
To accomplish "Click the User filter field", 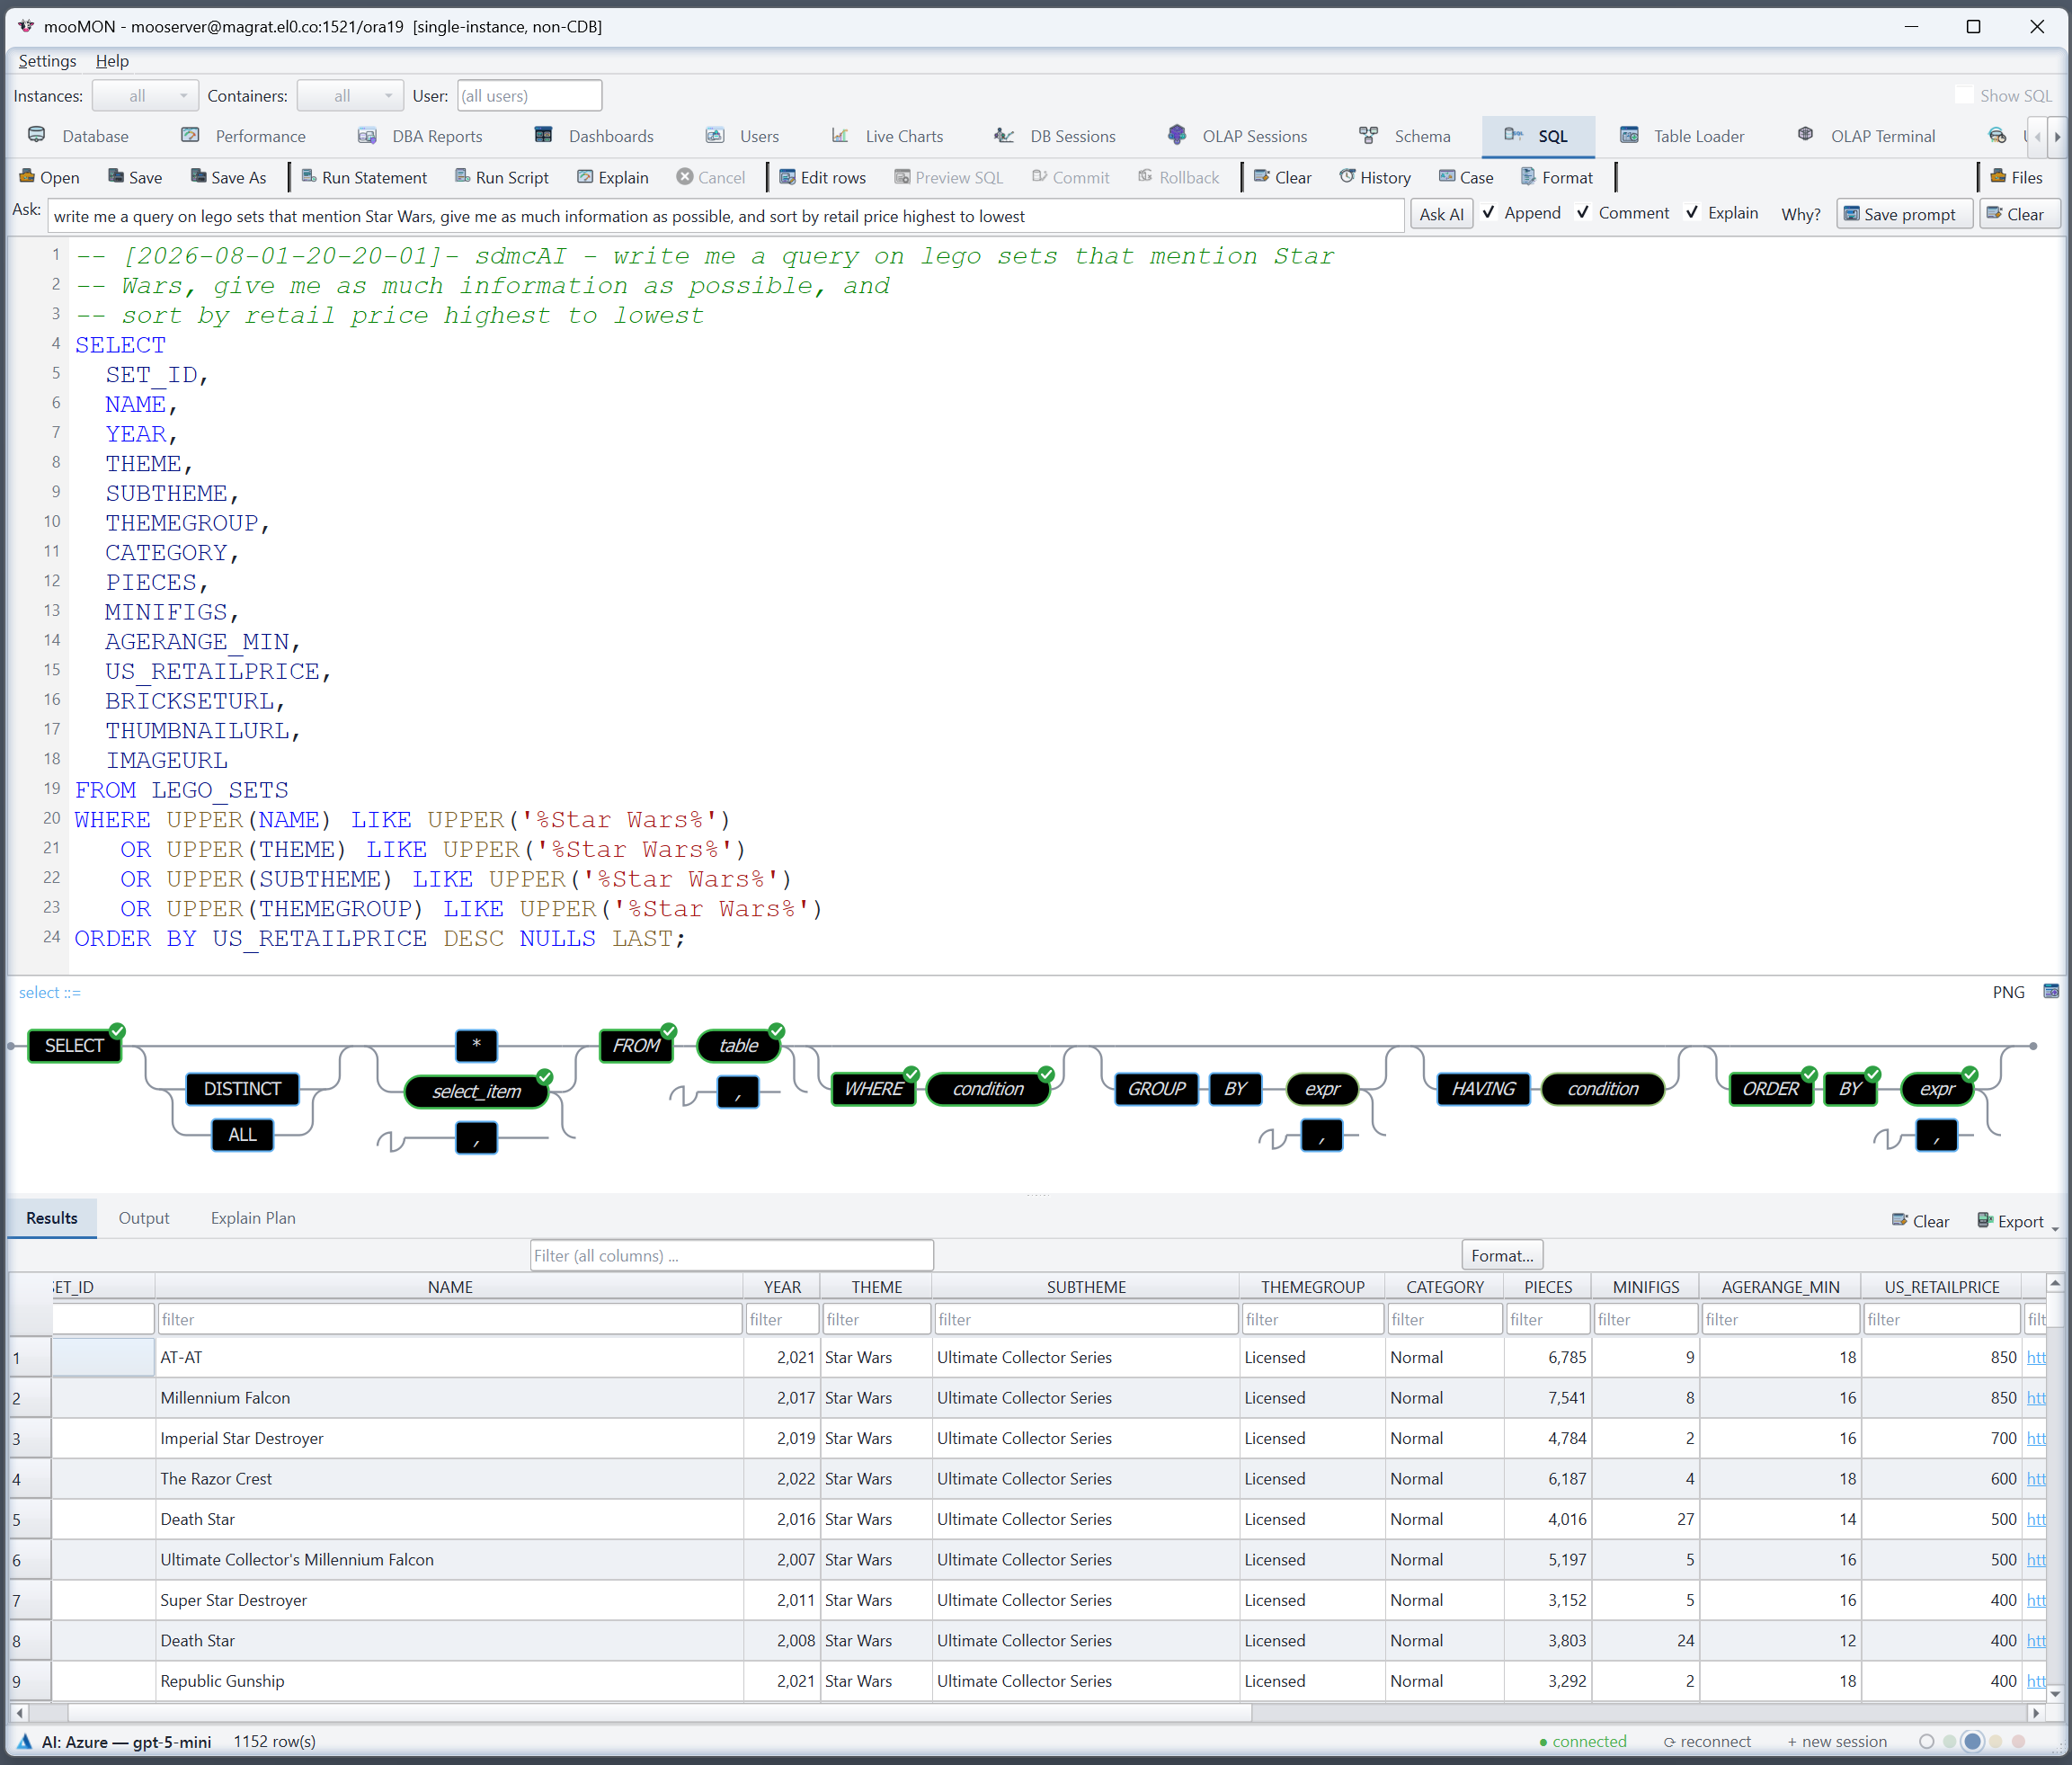I will (529, 95).
